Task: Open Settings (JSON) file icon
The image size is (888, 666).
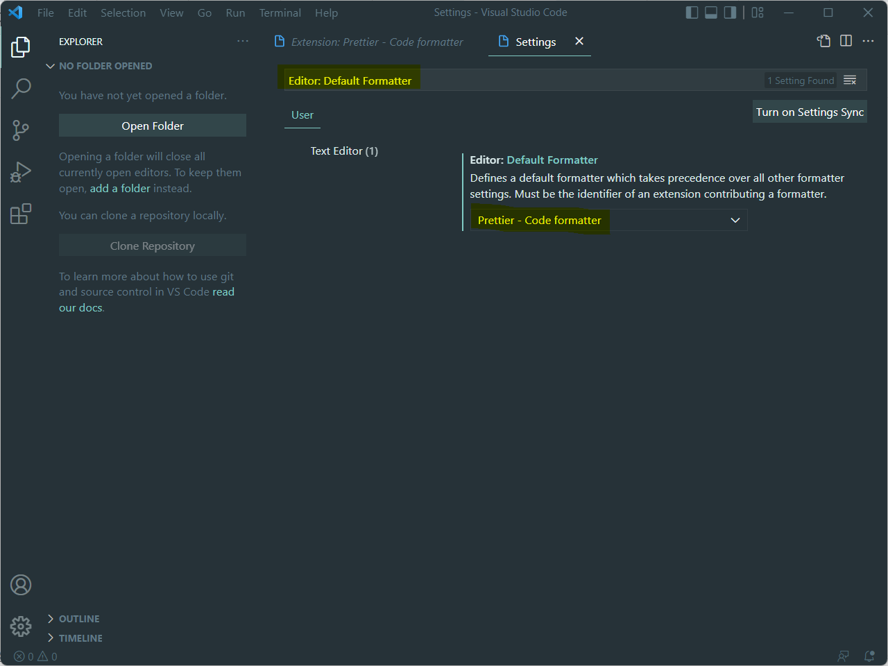Action: pyautogui.click(x=823, y=41)
